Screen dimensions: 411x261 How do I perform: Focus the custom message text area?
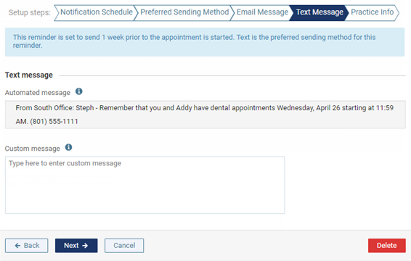coord(145,185)
